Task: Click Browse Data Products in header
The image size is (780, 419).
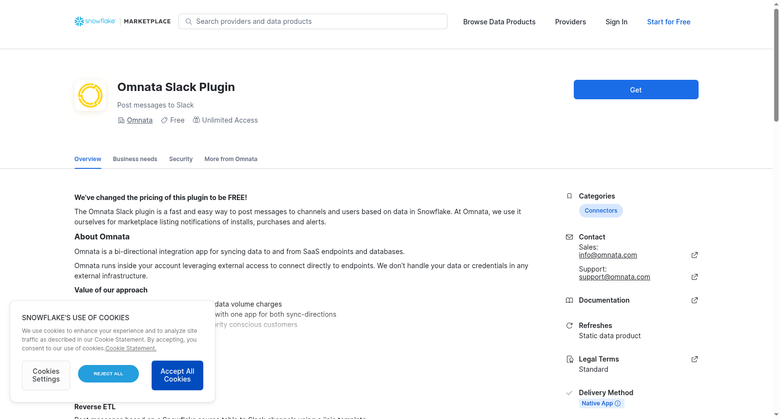Action: point(499,22)
